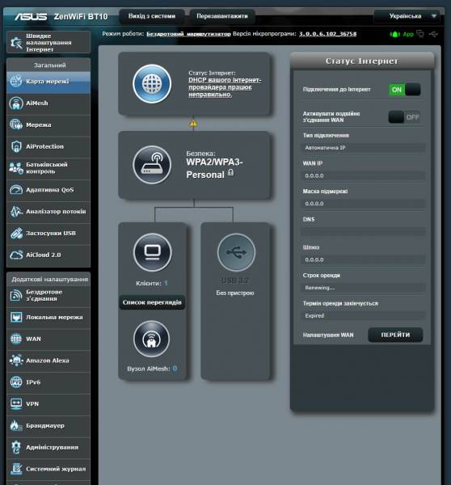Open the IPv6 sidebar icon

coord(16,382)
